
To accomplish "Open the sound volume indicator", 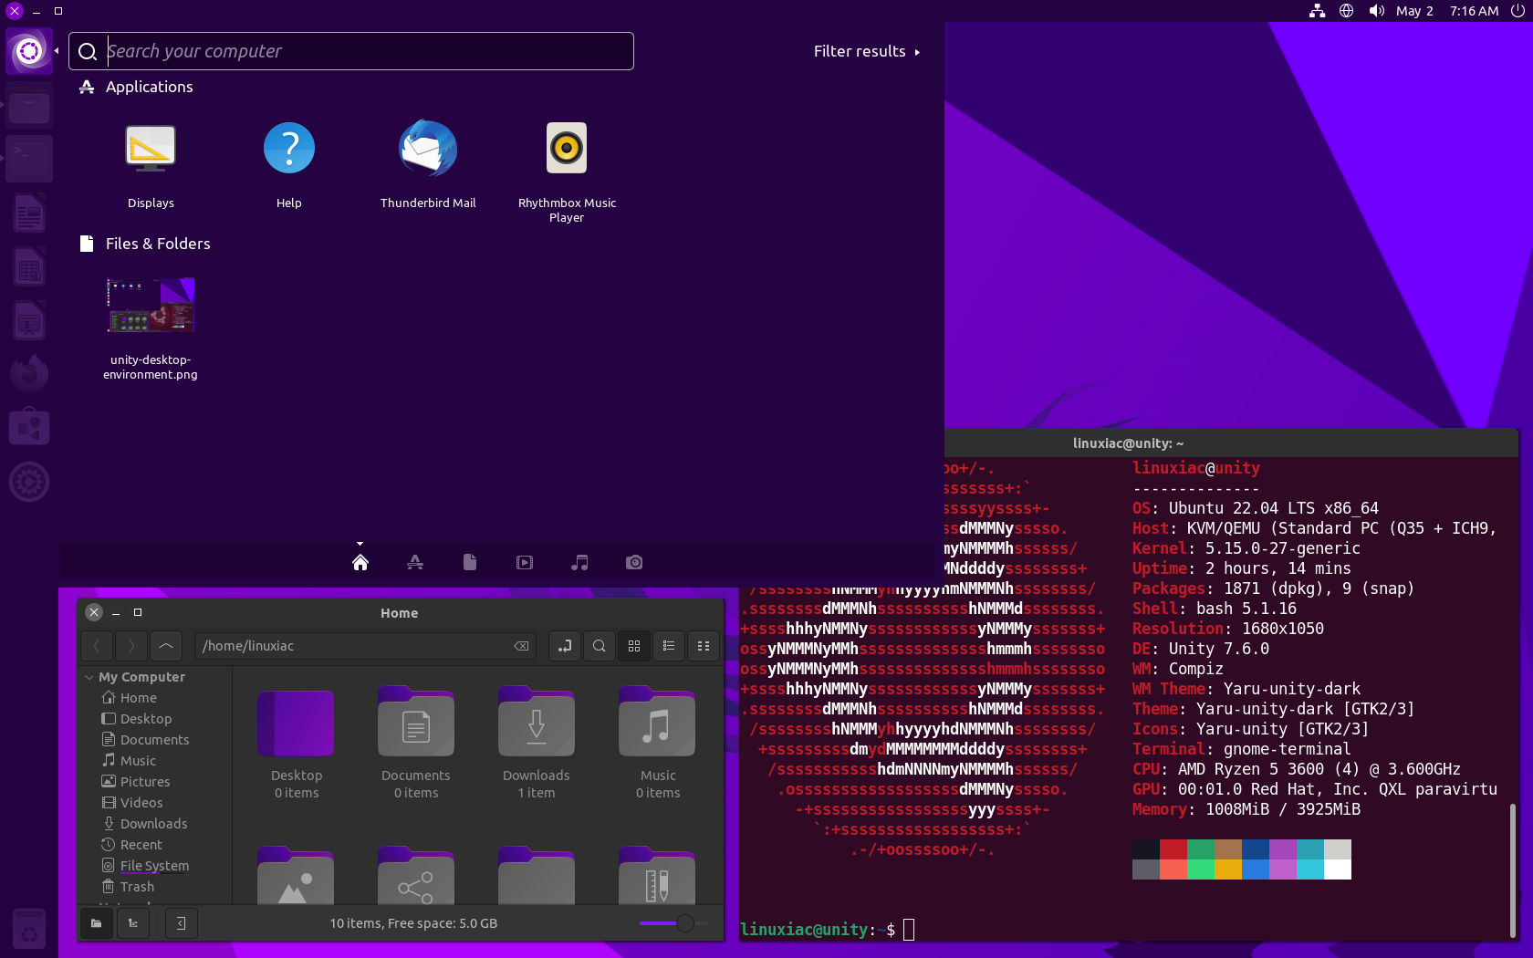I will (x=1377, y=11).
